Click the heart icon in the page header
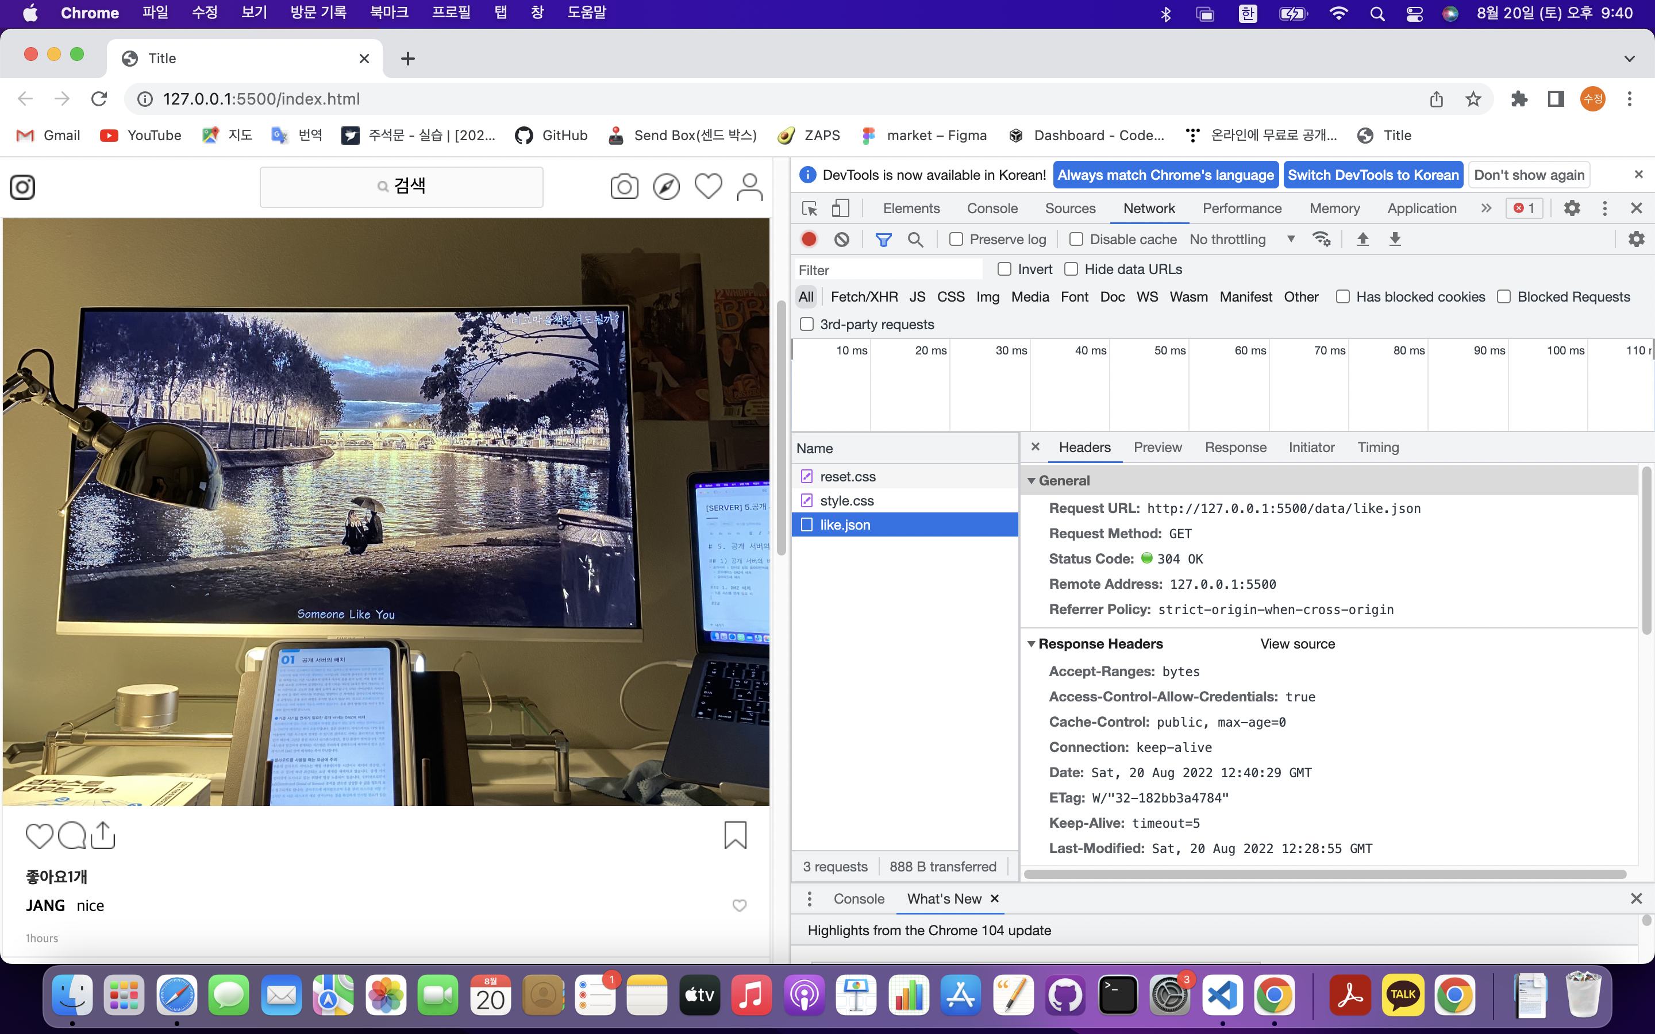Screen dimensions: 1655x1034 708,187
